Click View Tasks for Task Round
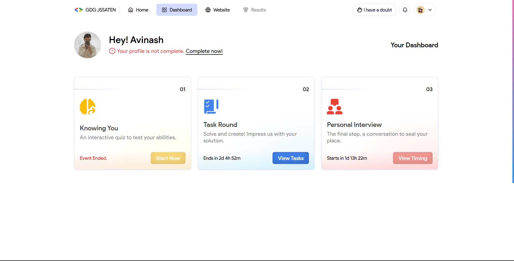Screen dimensions: 514x261 (x=291, y=158)
